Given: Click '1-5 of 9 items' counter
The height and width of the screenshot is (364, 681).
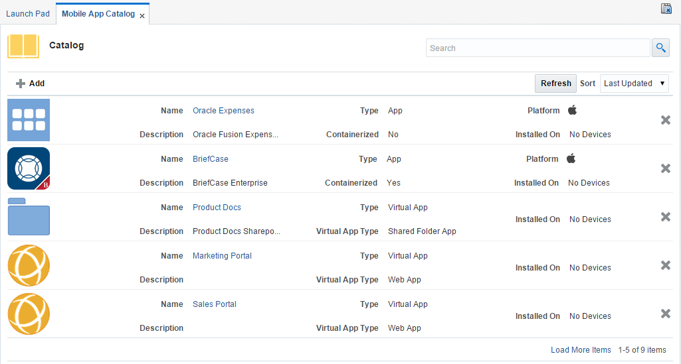Looking at the screenshot, I should pyautogui.click(x=642, y=349).
